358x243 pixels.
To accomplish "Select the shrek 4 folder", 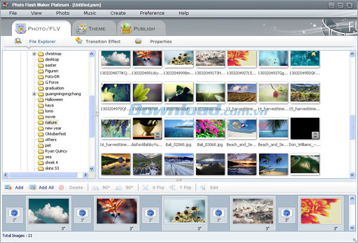I will pyautogui.click(x=48, y=163).
